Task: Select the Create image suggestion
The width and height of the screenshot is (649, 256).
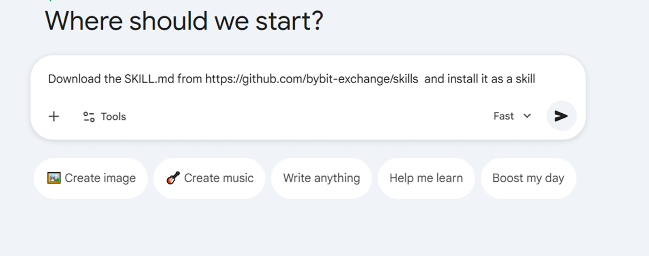Action: [x=90, y=178]
